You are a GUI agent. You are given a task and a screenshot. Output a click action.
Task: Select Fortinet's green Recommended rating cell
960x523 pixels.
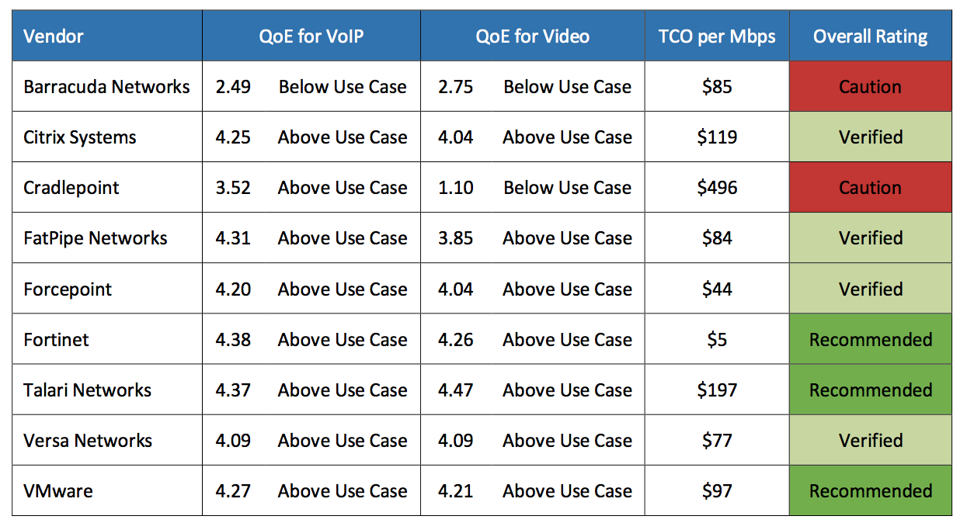coord(870,340)
